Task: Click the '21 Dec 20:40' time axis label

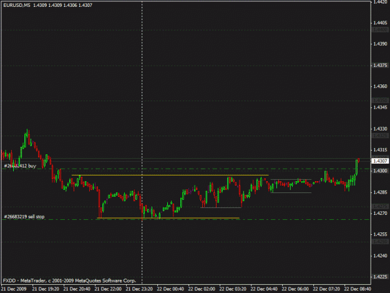Action: tap(77, 289)
